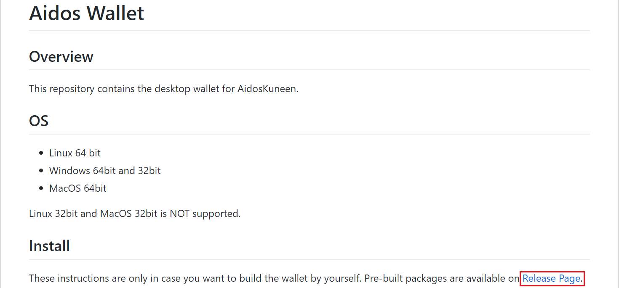Click the bullet beside MacOS 64bit
This screenshot has width=619, height=288.
coord(41,188)
